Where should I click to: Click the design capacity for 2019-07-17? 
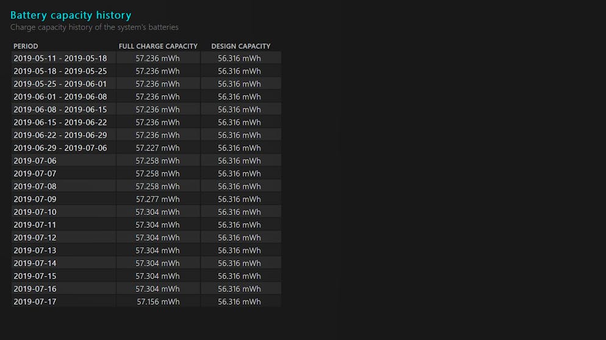coord(239,302)
